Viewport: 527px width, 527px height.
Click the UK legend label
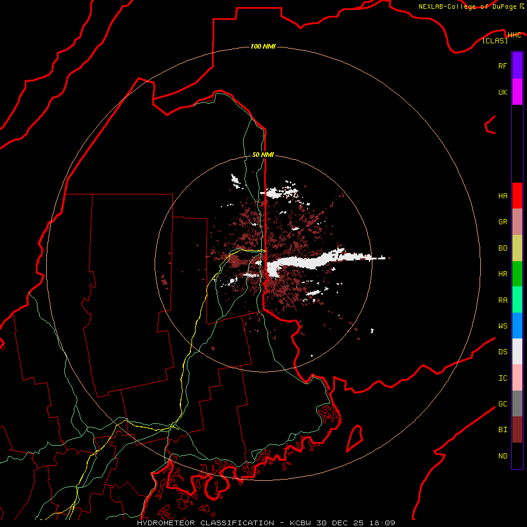(x=502, y=93)
